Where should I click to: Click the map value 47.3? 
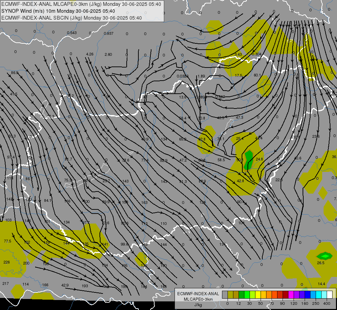[240, 117]
